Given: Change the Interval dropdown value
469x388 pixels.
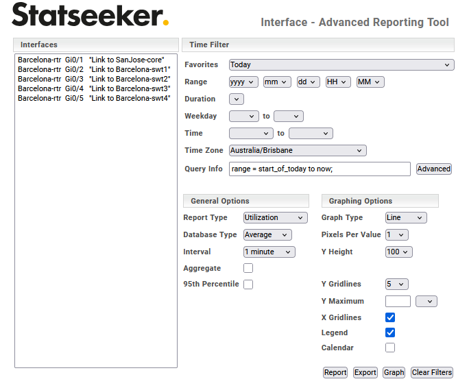Looking at the screenshot, I should [269, 252].
